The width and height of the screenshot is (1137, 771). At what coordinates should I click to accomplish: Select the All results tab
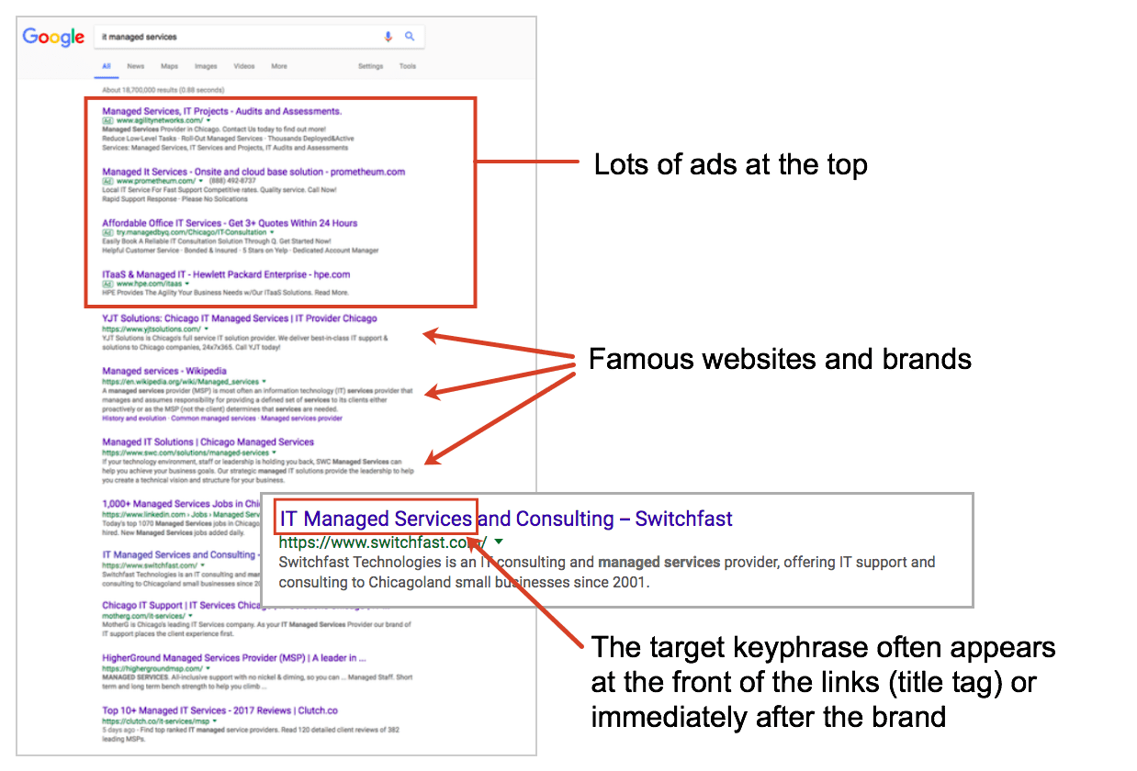click(107, 66)
